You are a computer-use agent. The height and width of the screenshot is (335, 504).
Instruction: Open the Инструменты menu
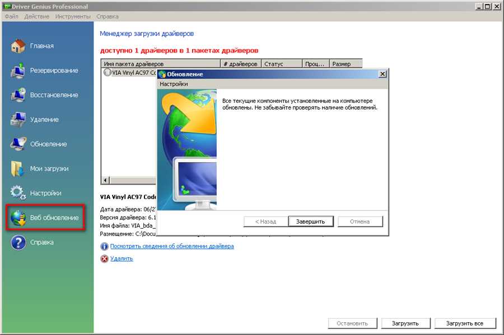click(73, 16)
